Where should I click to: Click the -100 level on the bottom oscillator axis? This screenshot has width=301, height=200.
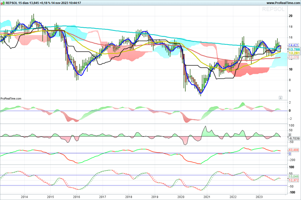pyautogui.click(x=292, y=192)
